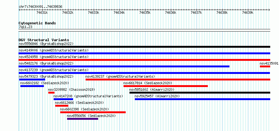Click the small red nsv3209982 bar
The height and width of the screenshot is (131, 279).
point(51,93)
